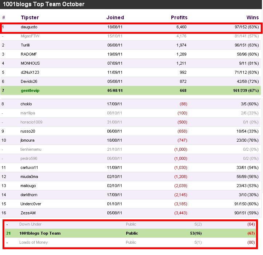Open MigasFTW tipster entry
The image size is (263, 255).
click(30, 36)
